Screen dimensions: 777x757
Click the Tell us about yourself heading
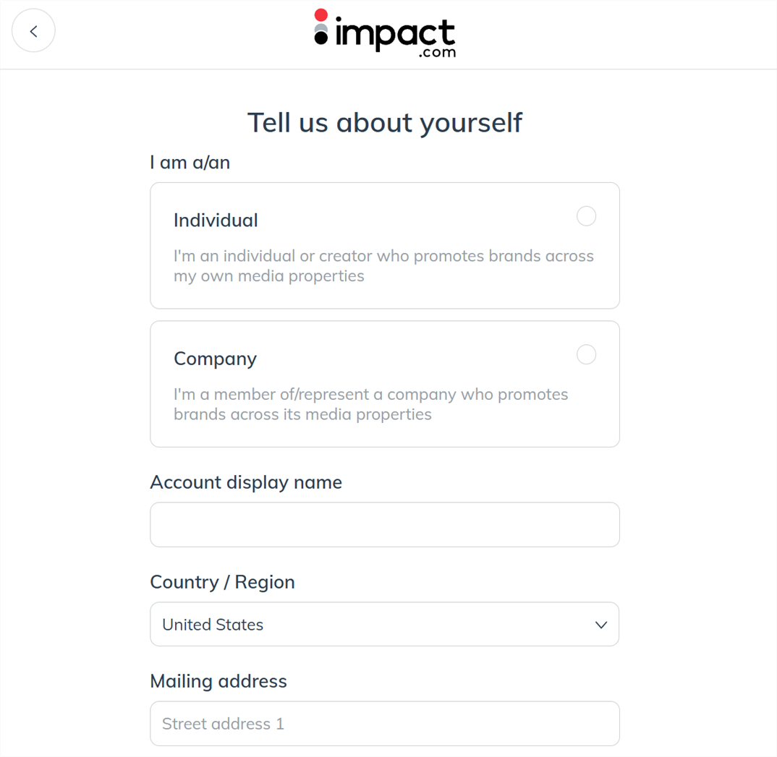385,122
